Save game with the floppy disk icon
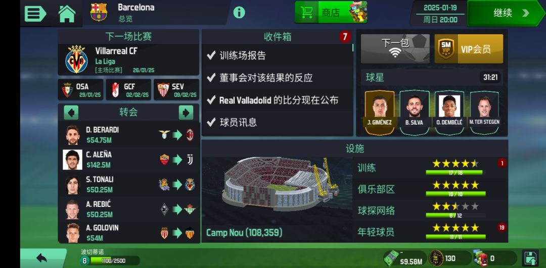Image resolution: width=546 pixels, height=268 pixels. point(530,258)
